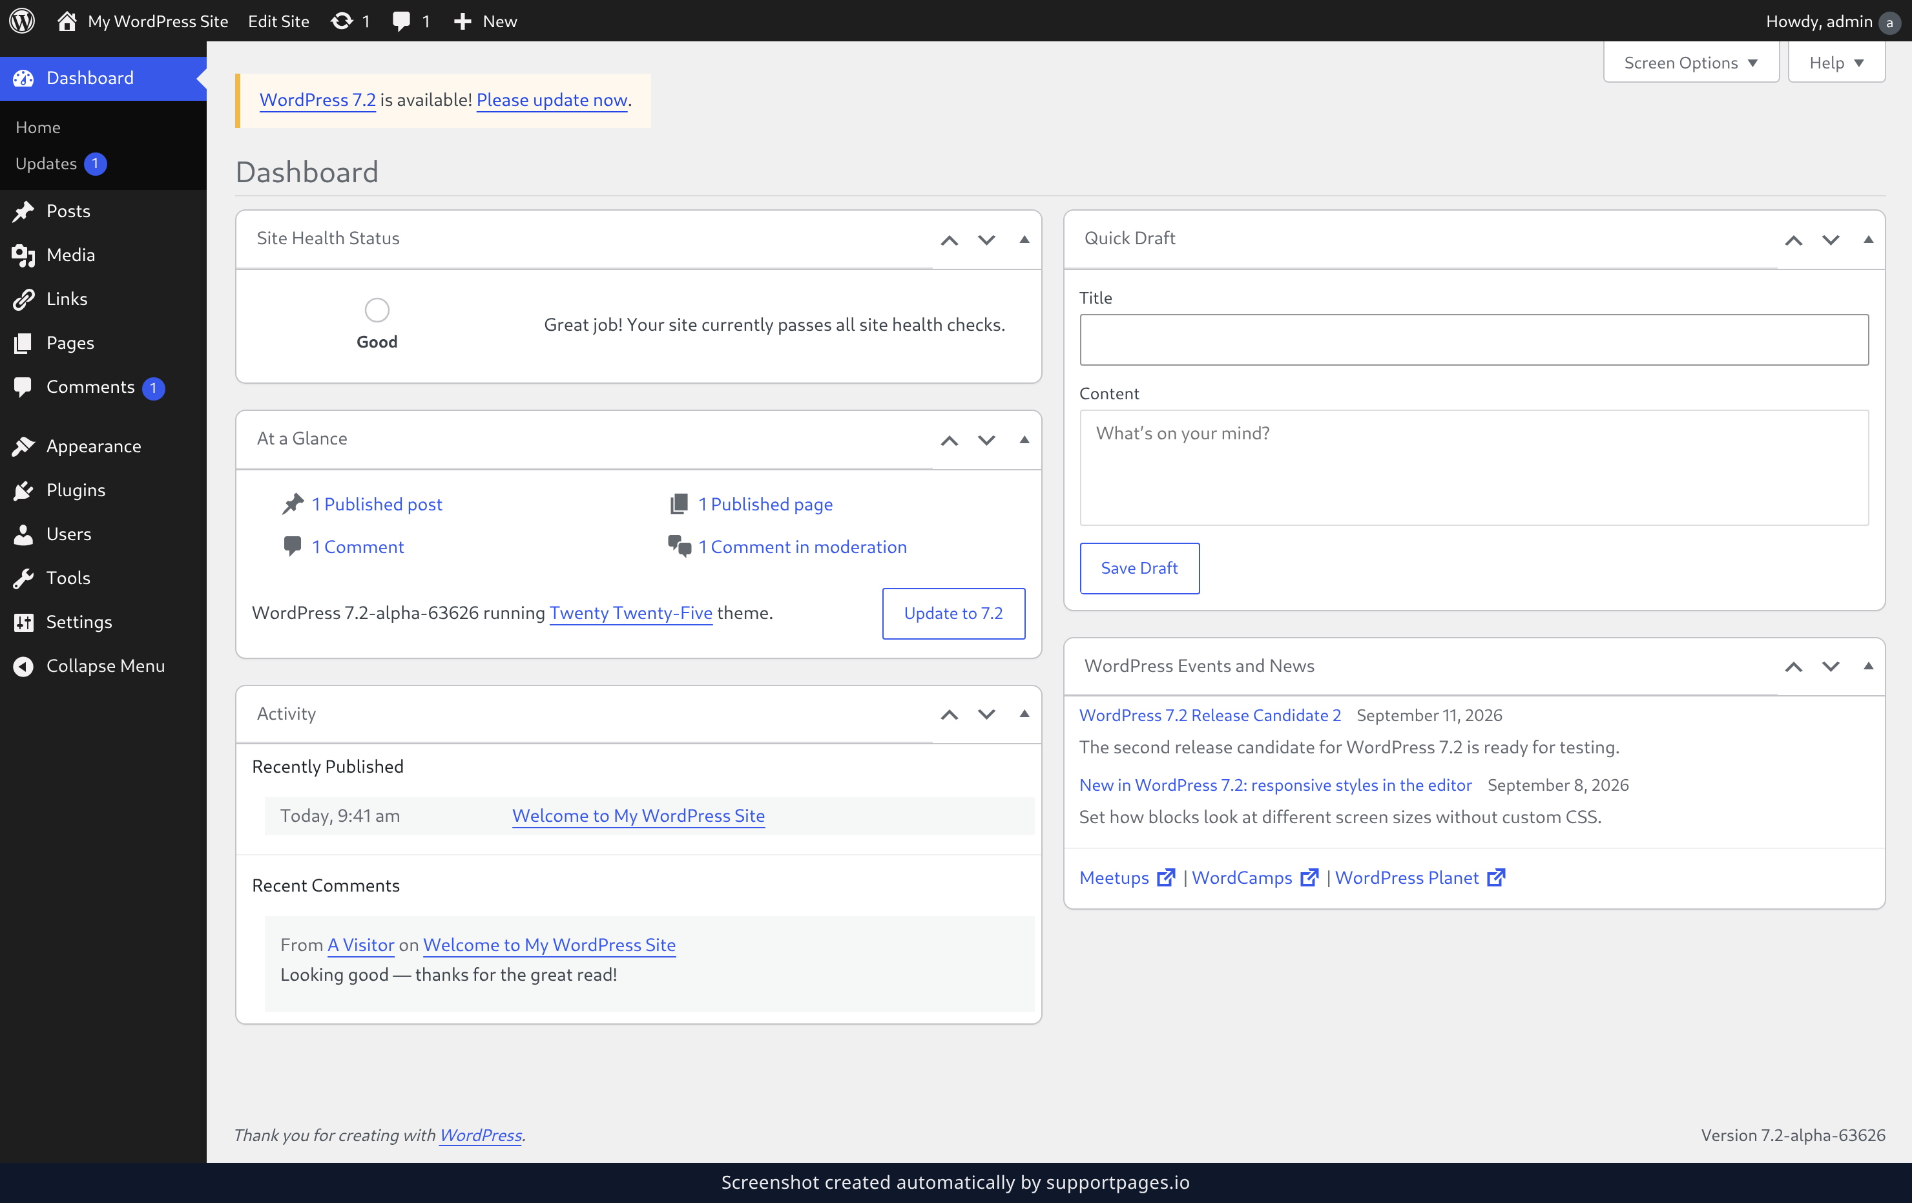Focus the What's on your mind content box
The width and height of the screenshot is (1912, 1203).
tap(1473, 468)
